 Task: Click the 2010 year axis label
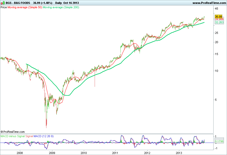pos(84,153)
